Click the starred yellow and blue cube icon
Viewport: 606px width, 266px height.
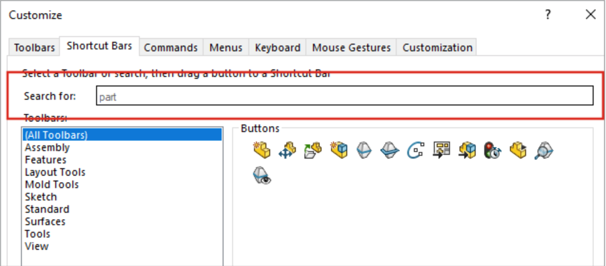click(338, 150)
